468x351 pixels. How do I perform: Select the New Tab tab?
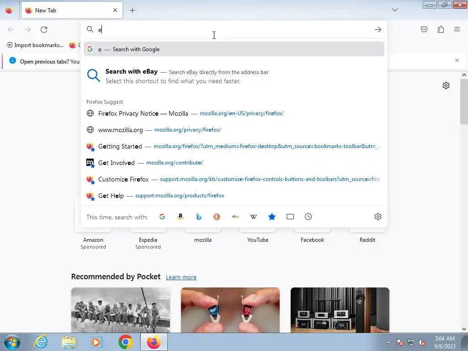pyautogui.click(x=72, y=11)
